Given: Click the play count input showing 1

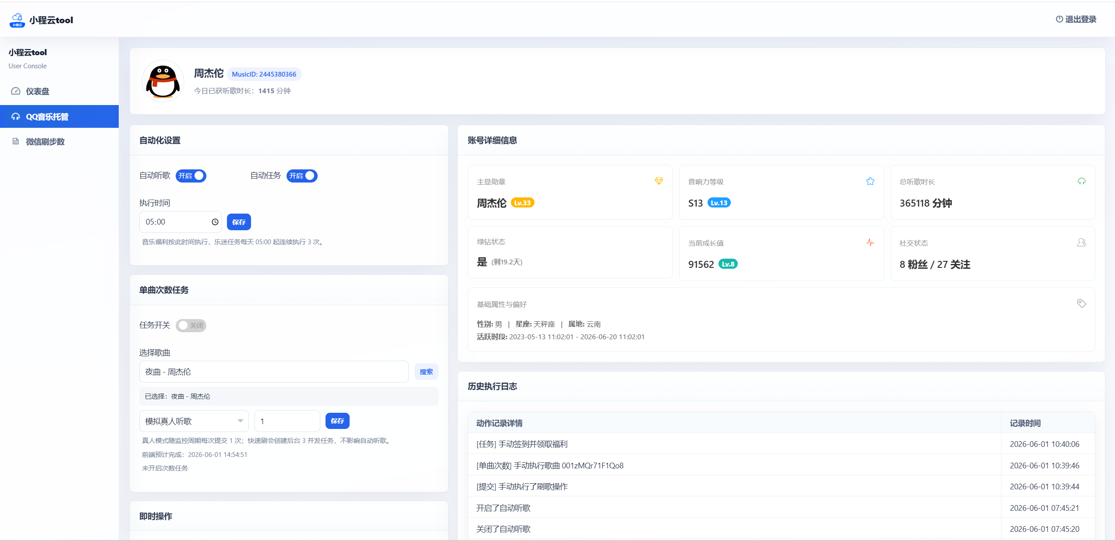Looking at the screenshot, I should pos(287,421).
